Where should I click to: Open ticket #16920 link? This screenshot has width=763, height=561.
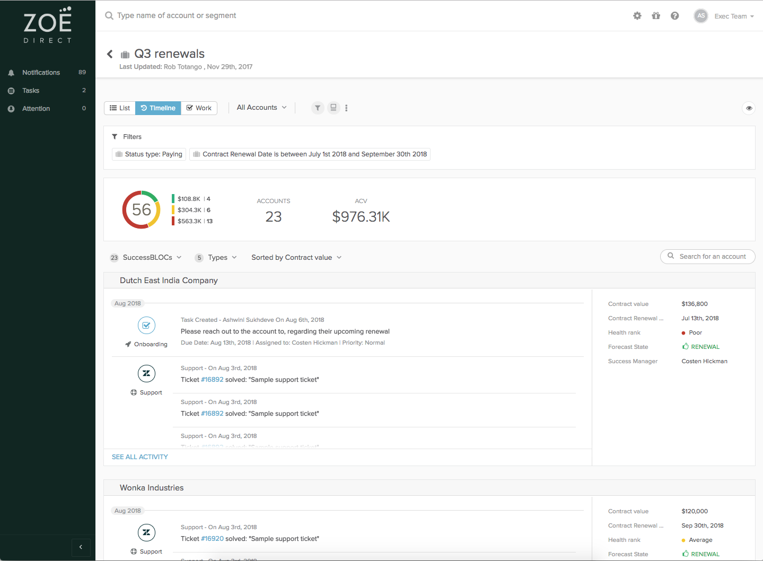[212, 539]
